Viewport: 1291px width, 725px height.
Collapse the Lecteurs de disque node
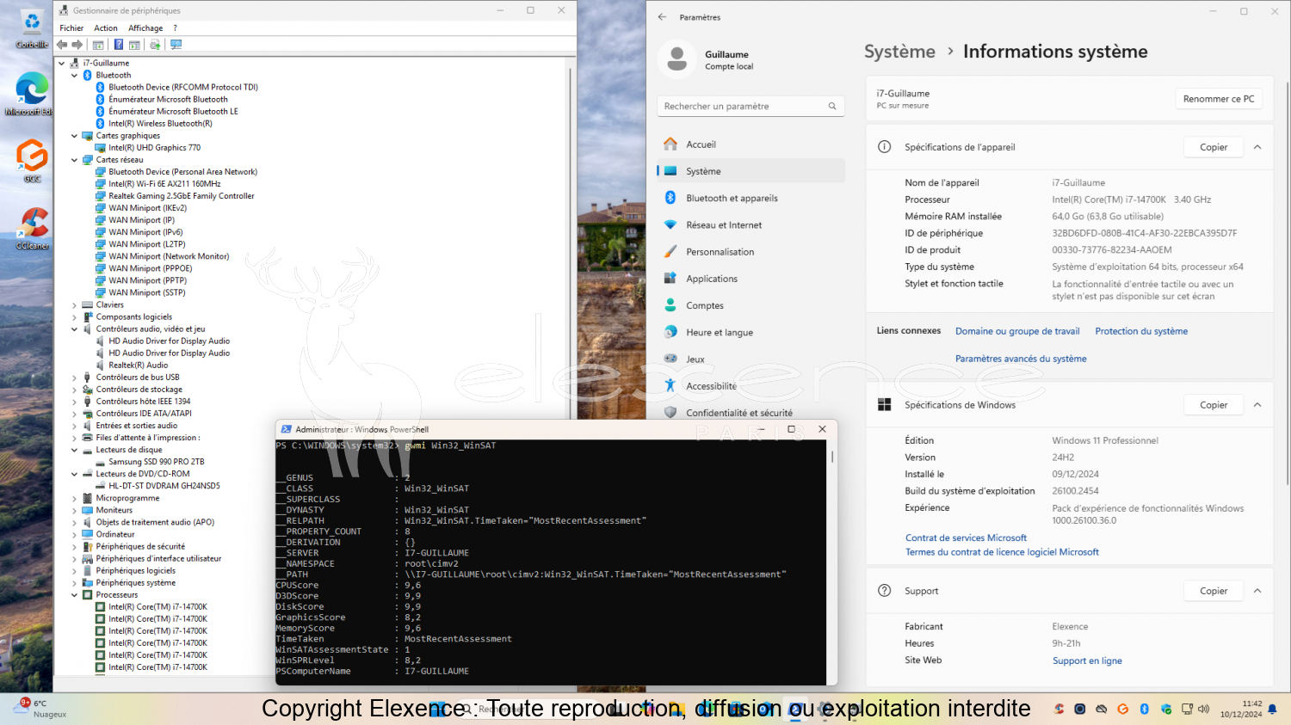(74, 449)
